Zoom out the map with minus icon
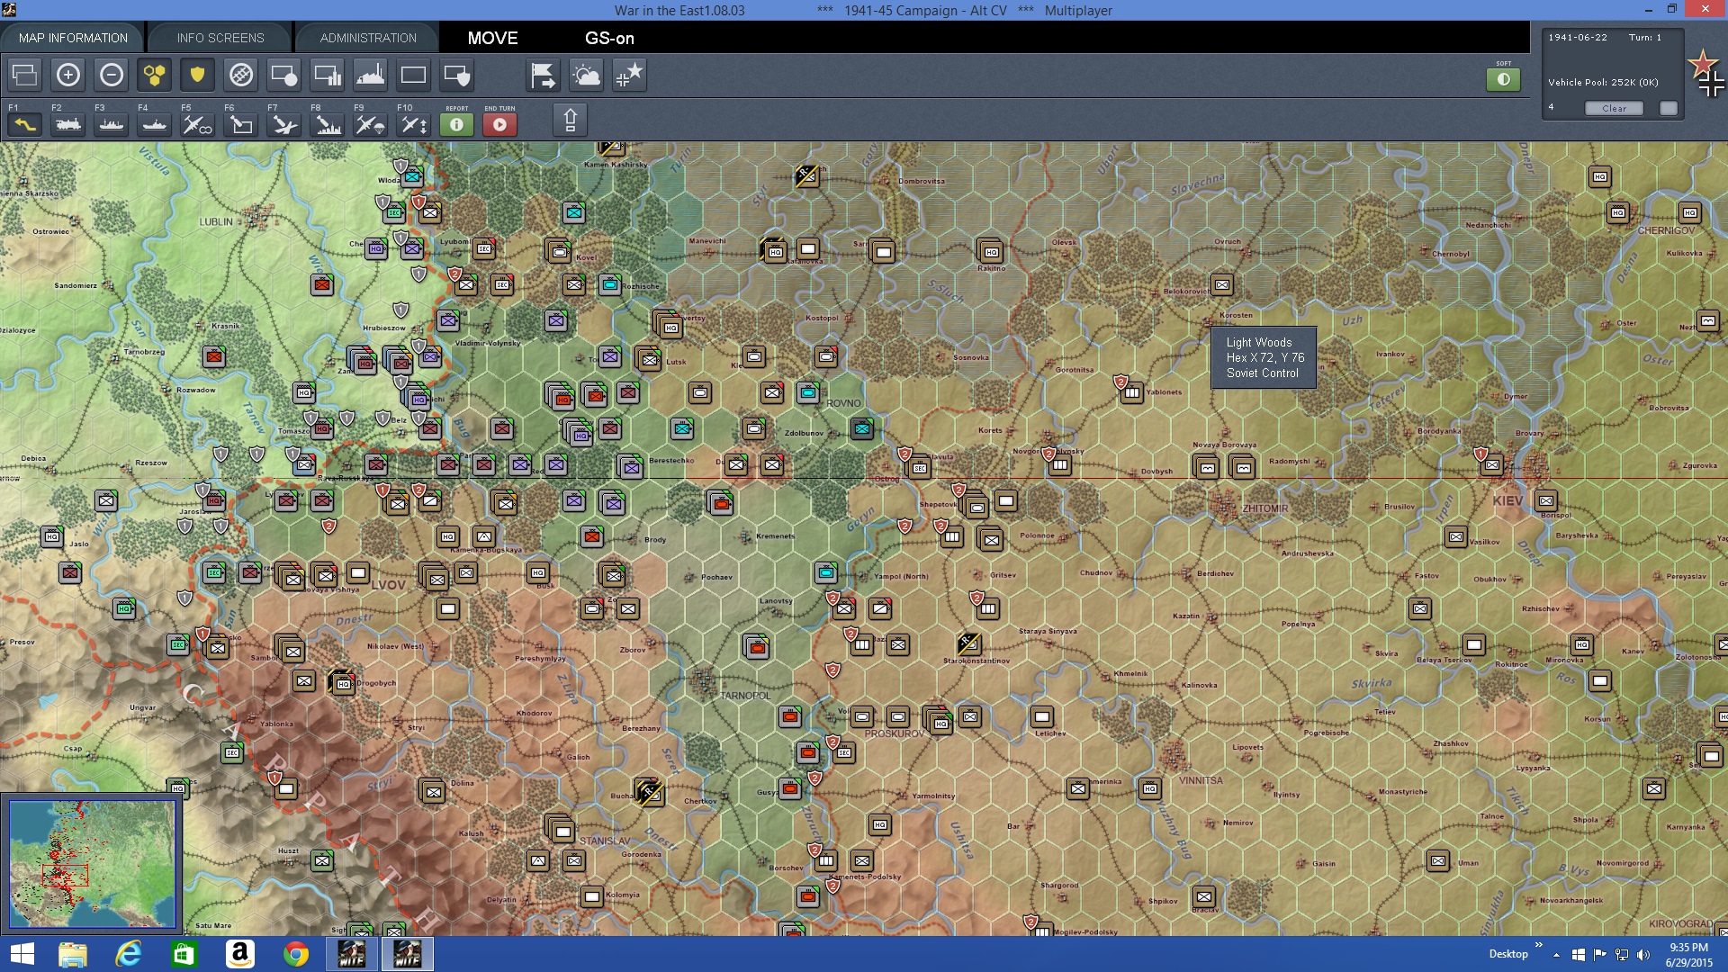This screenshot has width=1728, height=972. pos(111,75)
